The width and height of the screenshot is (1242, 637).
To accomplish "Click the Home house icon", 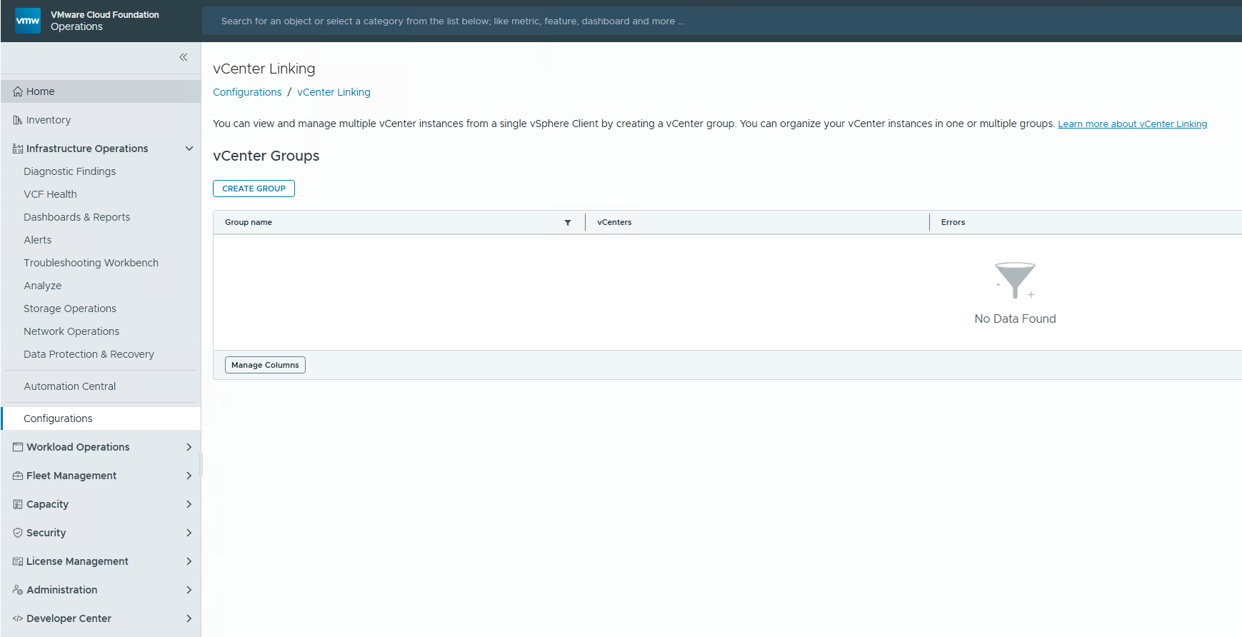I will click(x=18, y=91).
